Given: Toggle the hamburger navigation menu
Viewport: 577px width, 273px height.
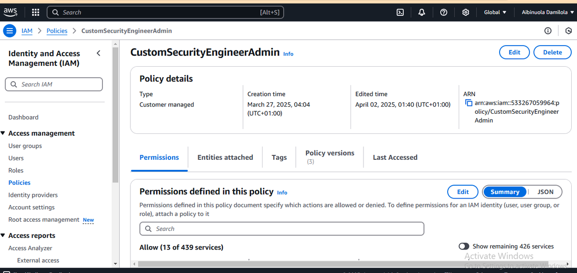Looking at the screenshot, I should (x=10, y=31).
